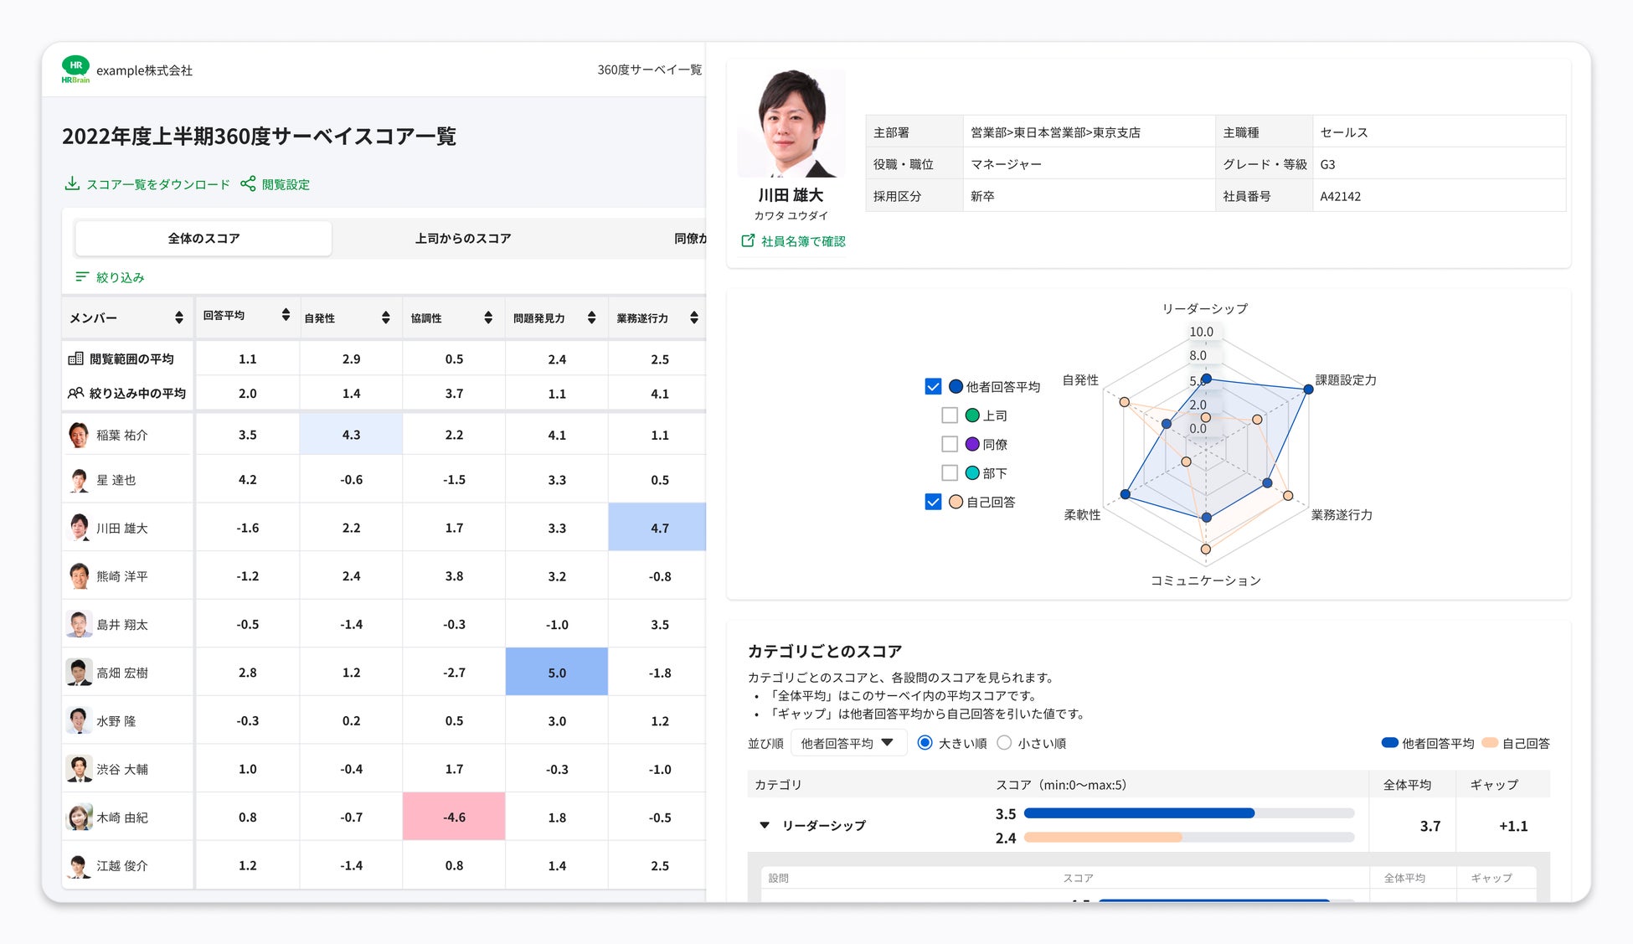Open 木崎 由紀's member row
Viewport: 1633px width, 944px height.
tap(122, 818)
